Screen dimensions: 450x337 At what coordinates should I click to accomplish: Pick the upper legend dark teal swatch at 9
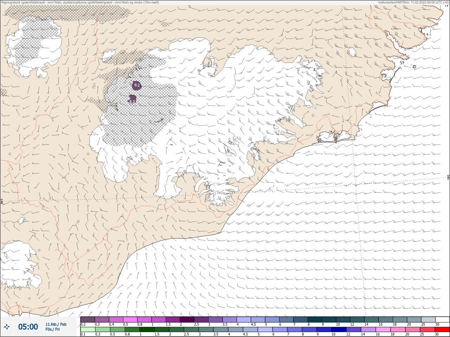tap(329, 319)
